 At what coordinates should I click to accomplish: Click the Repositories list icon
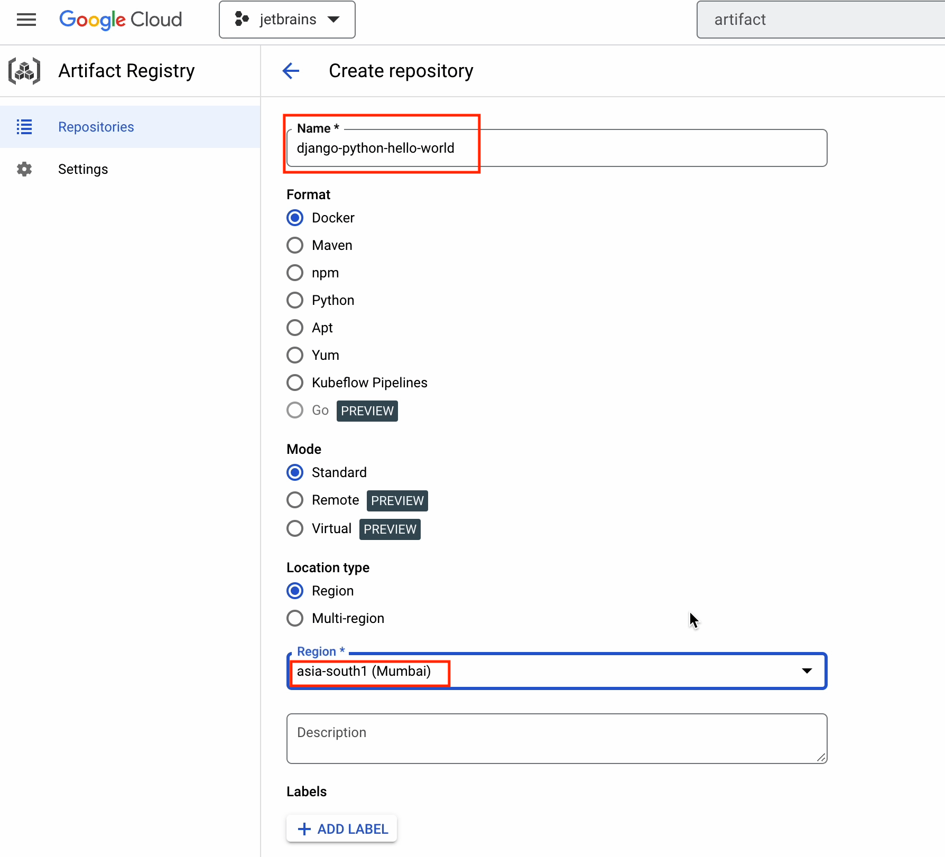click(24, 127)
